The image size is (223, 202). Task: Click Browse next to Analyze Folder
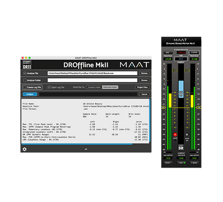[x=144, y=80]
